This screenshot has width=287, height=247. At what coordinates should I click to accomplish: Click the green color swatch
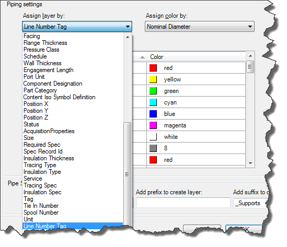(153, 91)
